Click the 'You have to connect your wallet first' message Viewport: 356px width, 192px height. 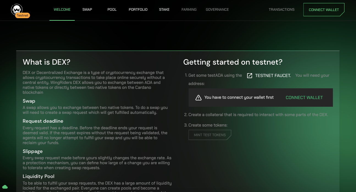click(x=239, y=97)
